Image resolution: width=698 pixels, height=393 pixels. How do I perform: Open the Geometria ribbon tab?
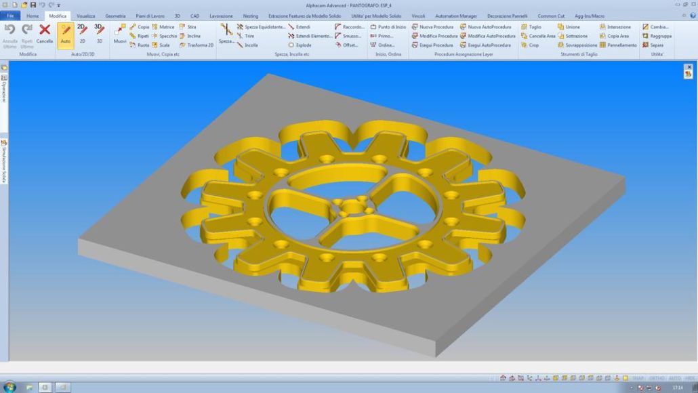pos(115,16)
